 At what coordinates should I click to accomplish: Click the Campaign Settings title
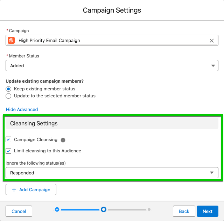point(112,10)
